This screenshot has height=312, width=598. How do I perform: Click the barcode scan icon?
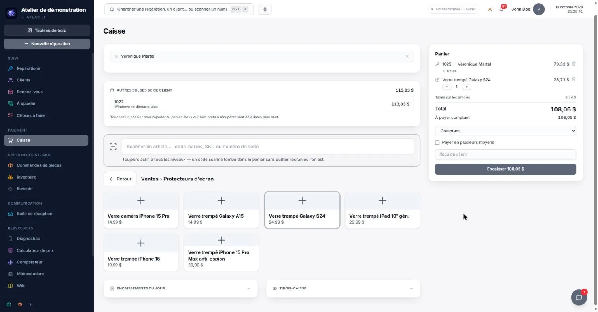click(x=113, y=147)
